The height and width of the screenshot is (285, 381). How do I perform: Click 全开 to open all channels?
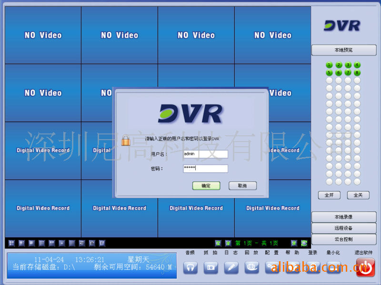[x=329, y=195]
